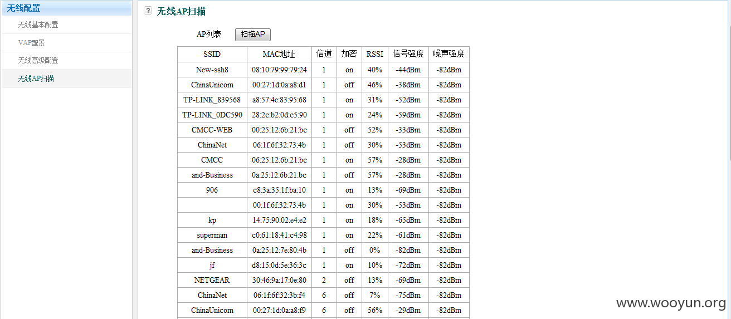Image resolution: width=731 pixels, height=319 pixels.
Task: Select the superman SSID cell
Action: click(x=212, y=235)
